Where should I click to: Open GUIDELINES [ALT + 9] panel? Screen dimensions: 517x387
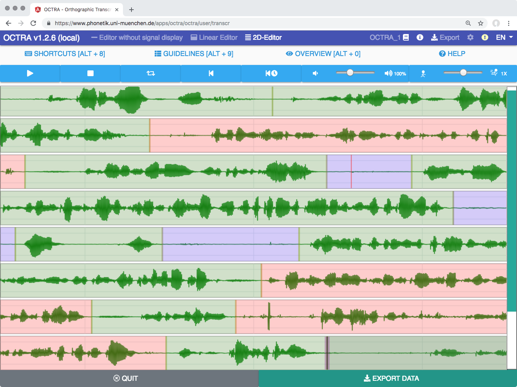pos(194,54)
